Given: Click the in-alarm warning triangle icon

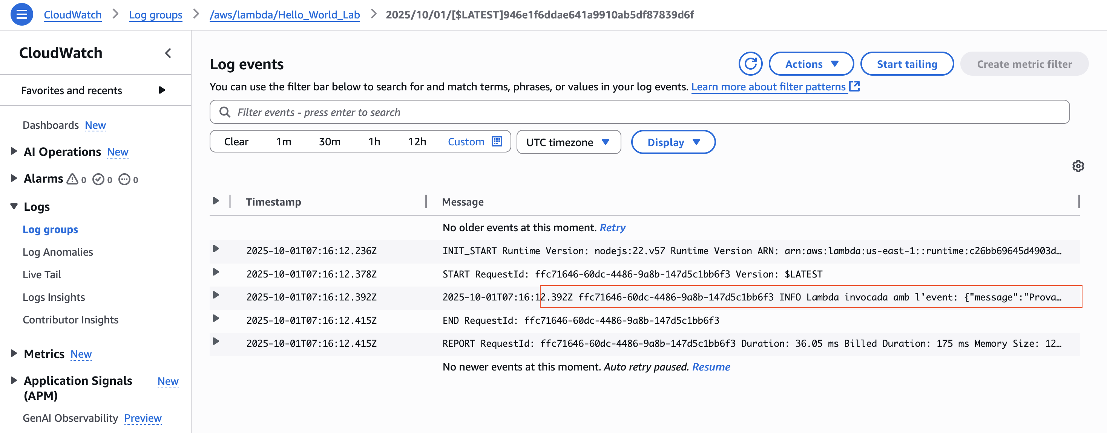Looking at the screenshot, I should click(x=72, y=179).
